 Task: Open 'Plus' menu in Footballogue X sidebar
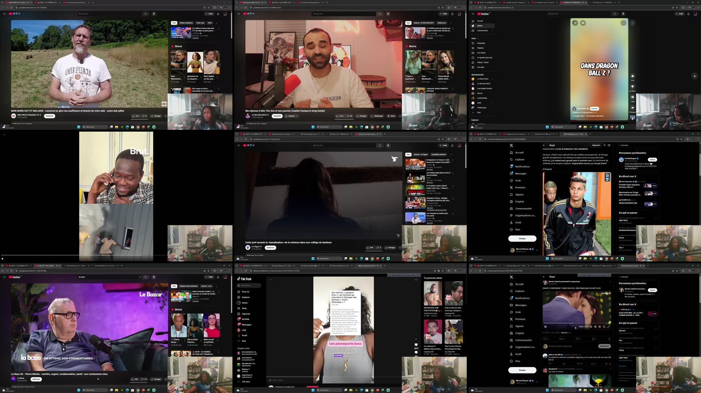point(515,230)
